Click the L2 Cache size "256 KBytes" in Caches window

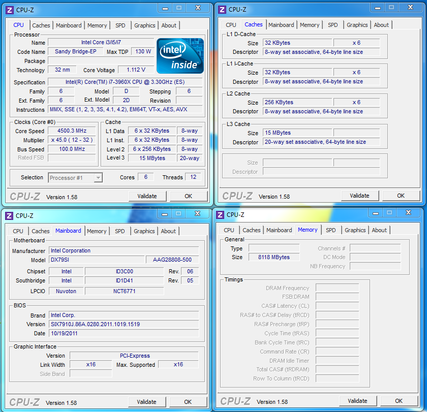point(297,102)
